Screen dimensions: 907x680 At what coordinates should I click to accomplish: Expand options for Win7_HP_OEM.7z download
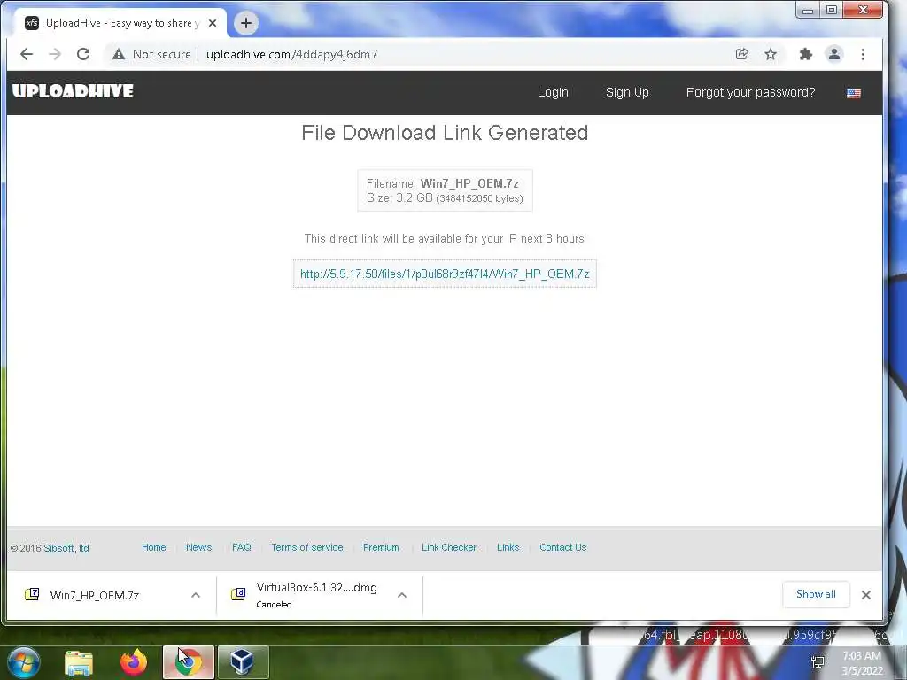point(196,595)
